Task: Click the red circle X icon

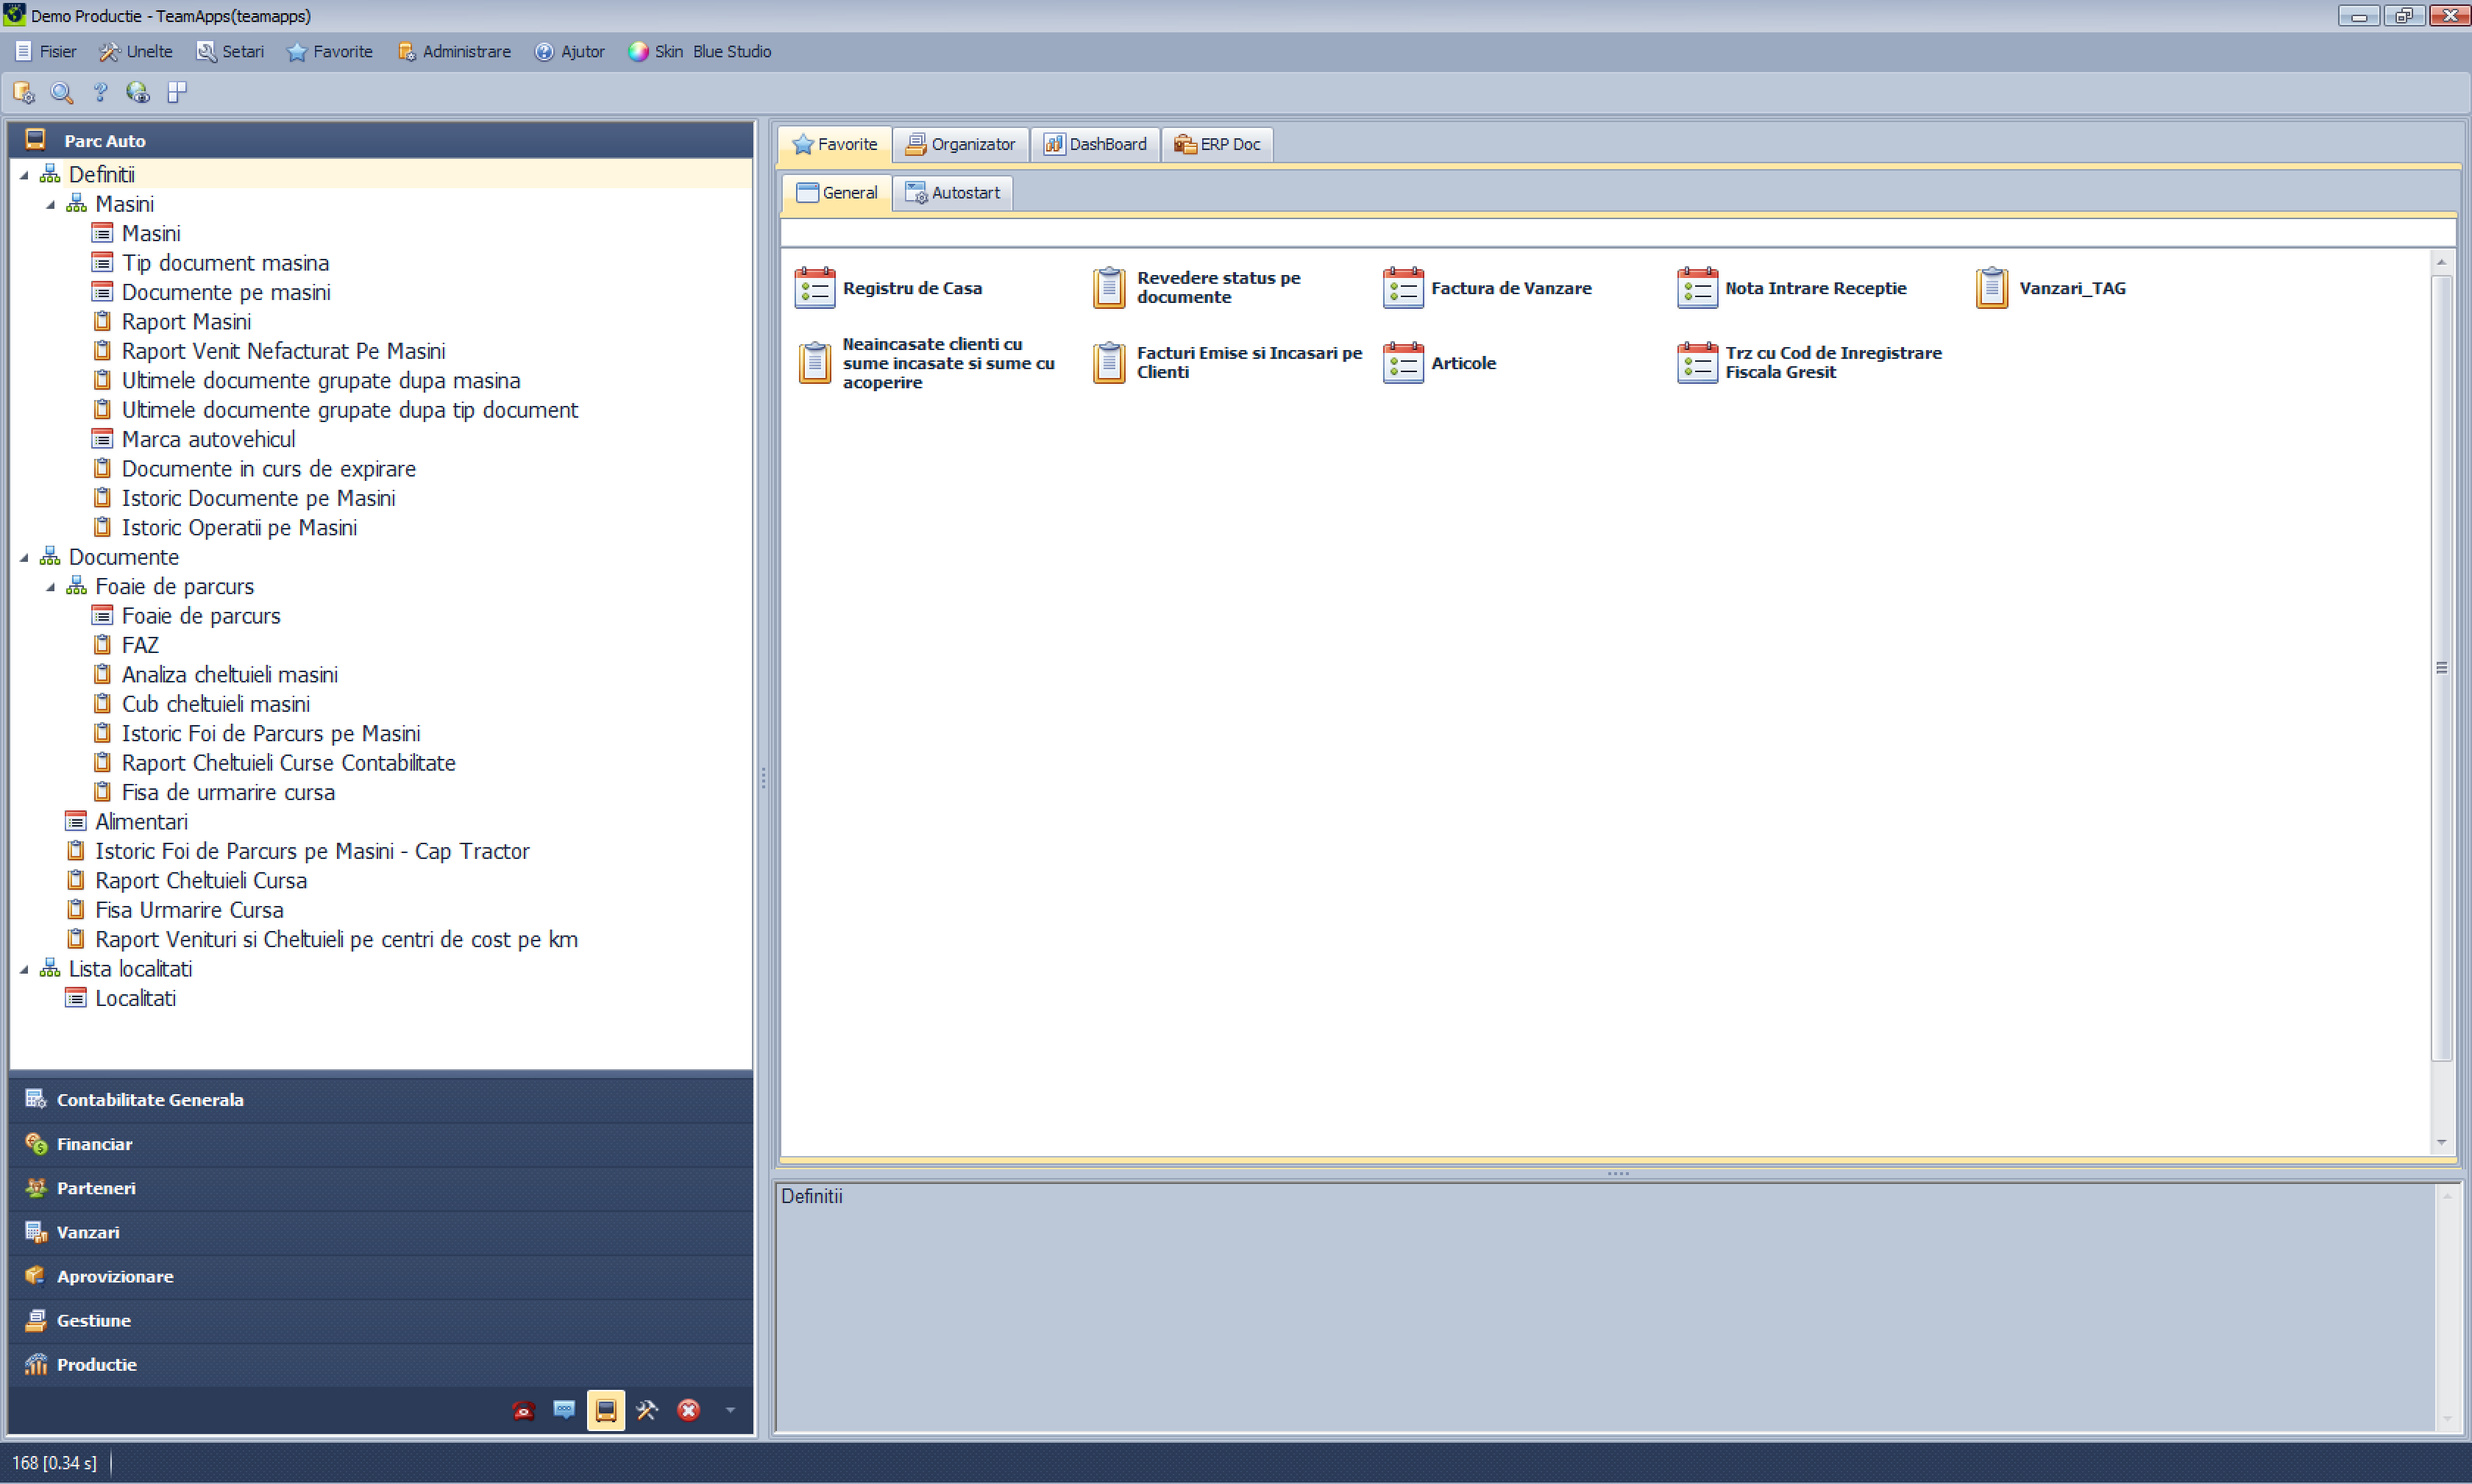Action: 689,1410
